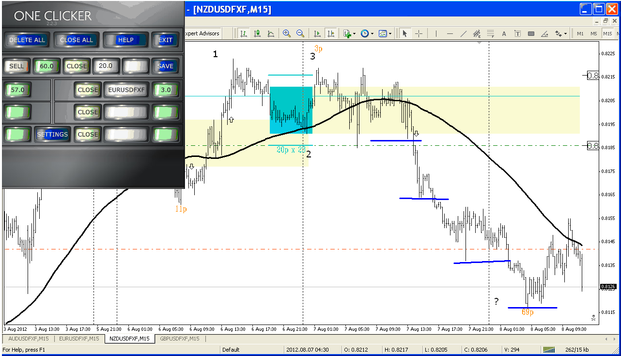Click the 3.0 value field

(166, 90)
